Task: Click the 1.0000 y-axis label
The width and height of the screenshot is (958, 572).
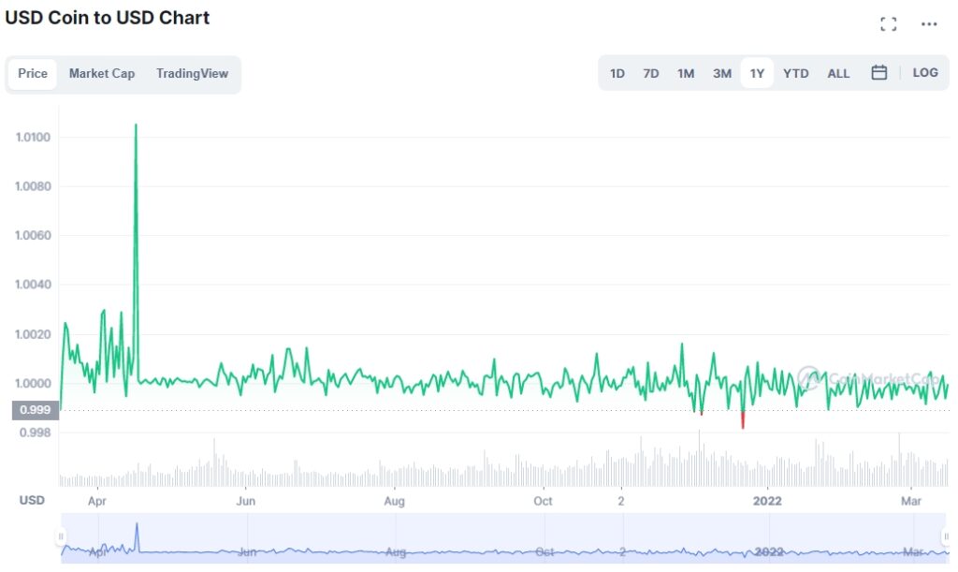Action: click(x=33, y=383)
